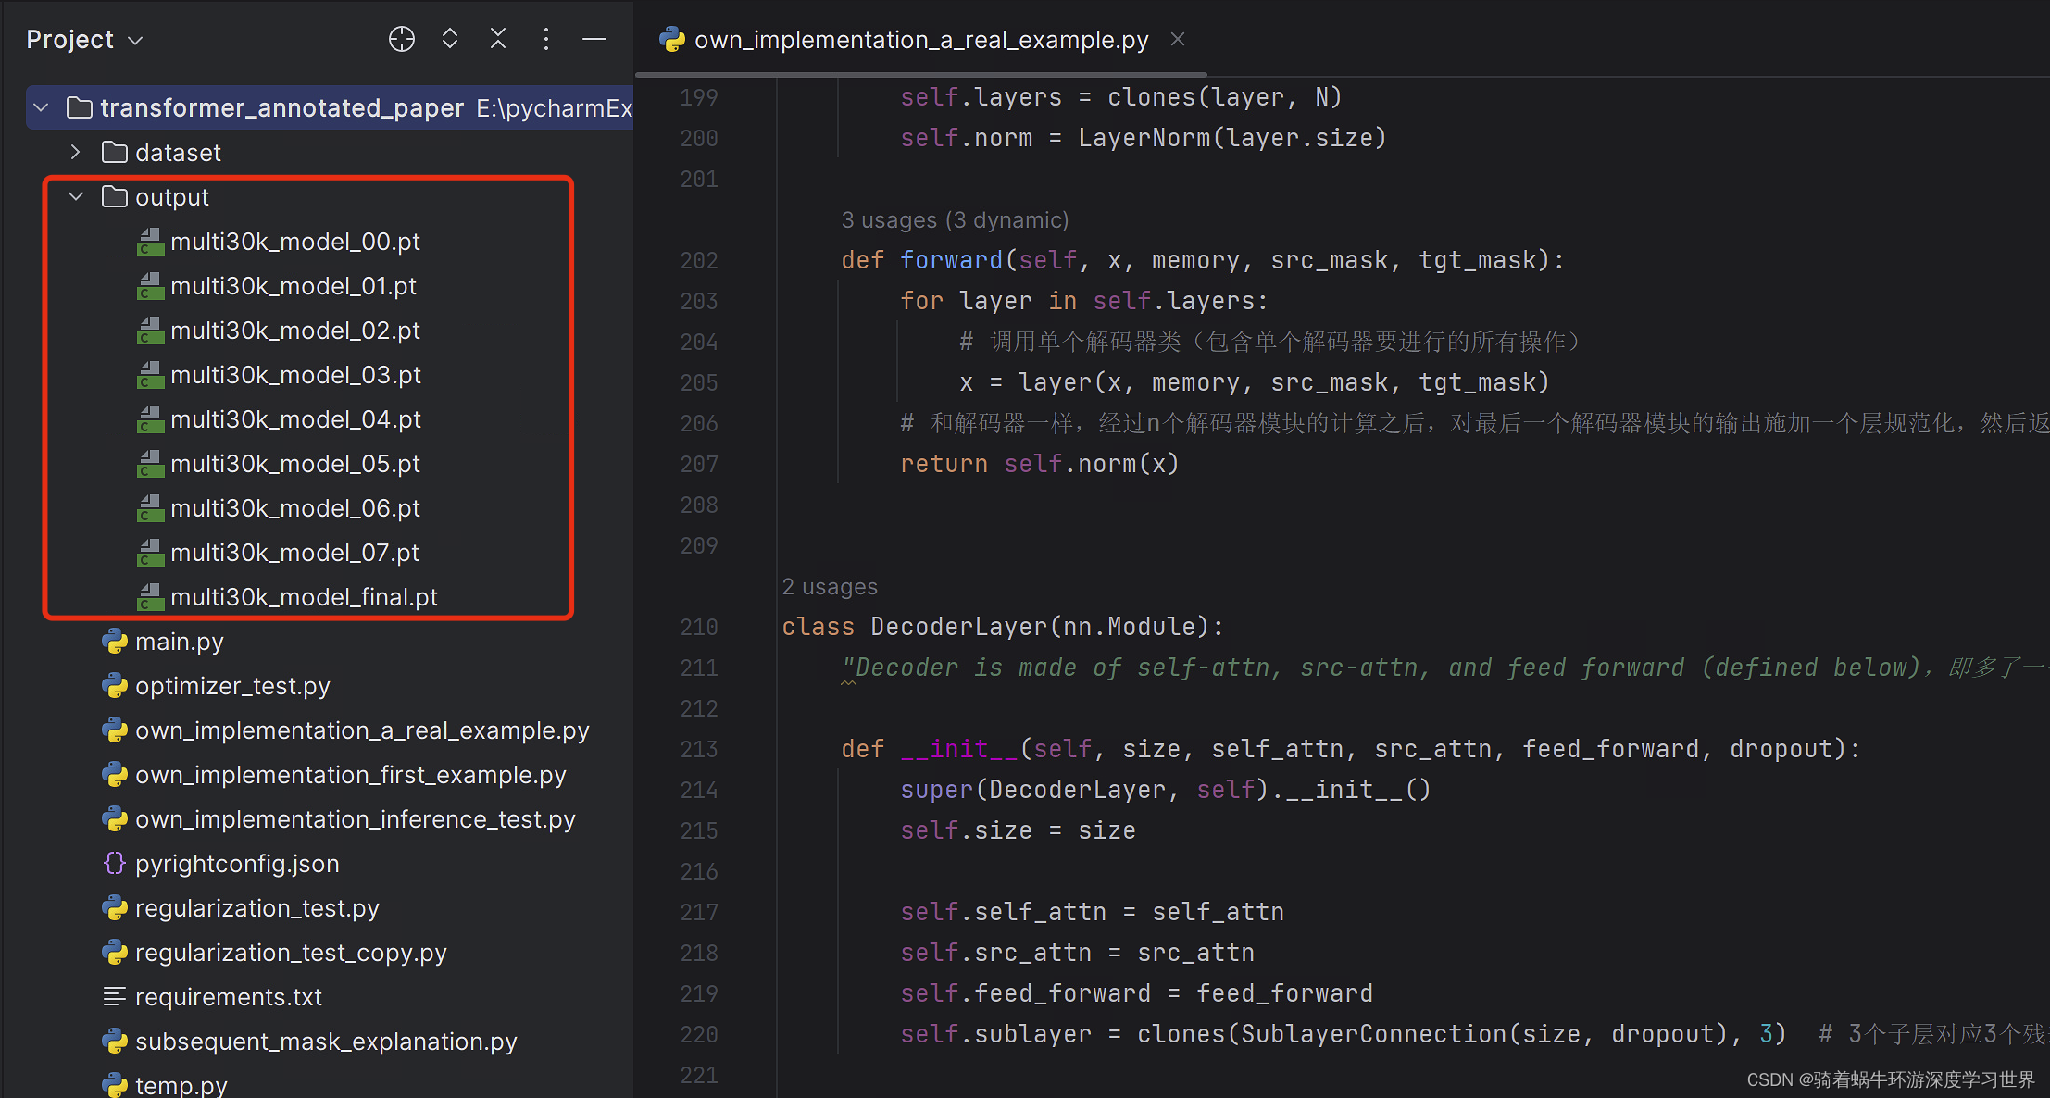Select multi30k_model_final.pt file
2050x1098 pixels.
pos(304,597)
